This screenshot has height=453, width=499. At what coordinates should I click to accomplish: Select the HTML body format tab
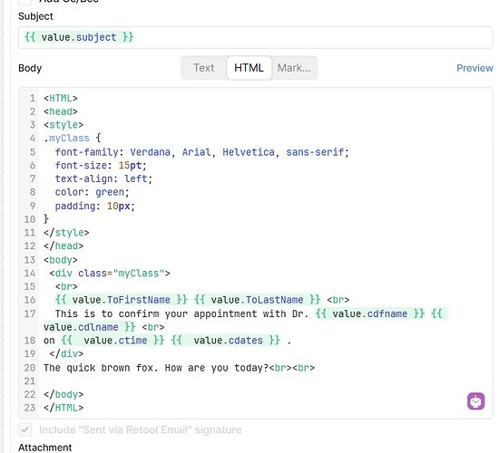[249, 68]
